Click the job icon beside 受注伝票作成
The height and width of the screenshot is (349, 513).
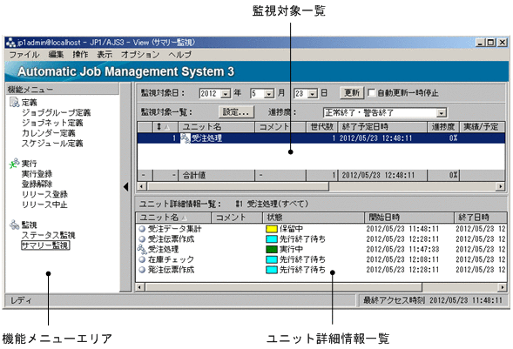(x=142, y=238)
